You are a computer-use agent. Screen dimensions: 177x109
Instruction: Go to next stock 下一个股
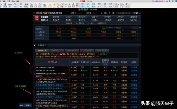point(111,13)
